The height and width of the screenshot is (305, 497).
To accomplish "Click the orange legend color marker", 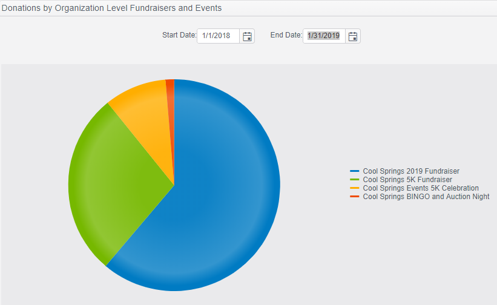I will pos(355,188).
